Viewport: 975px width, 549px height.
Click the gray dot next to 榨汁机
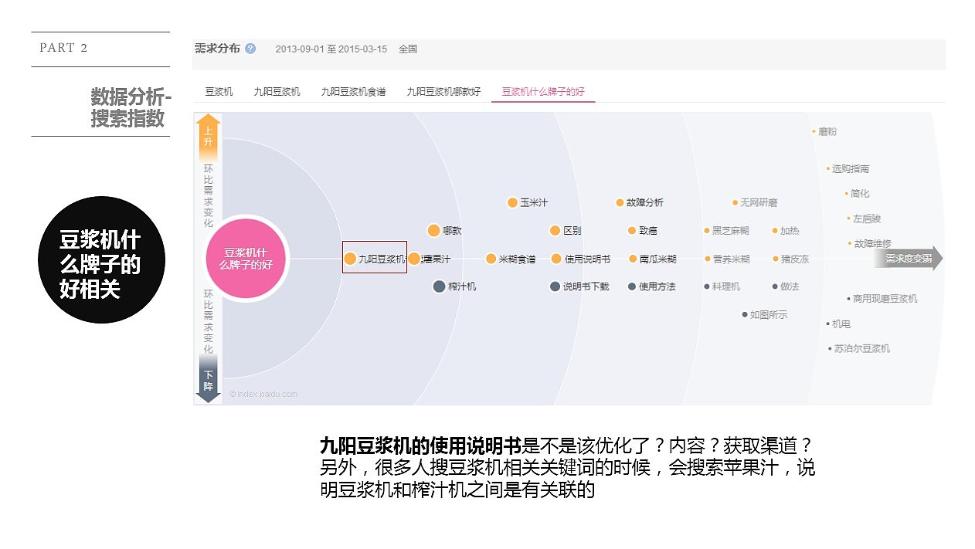click(439, 286)
